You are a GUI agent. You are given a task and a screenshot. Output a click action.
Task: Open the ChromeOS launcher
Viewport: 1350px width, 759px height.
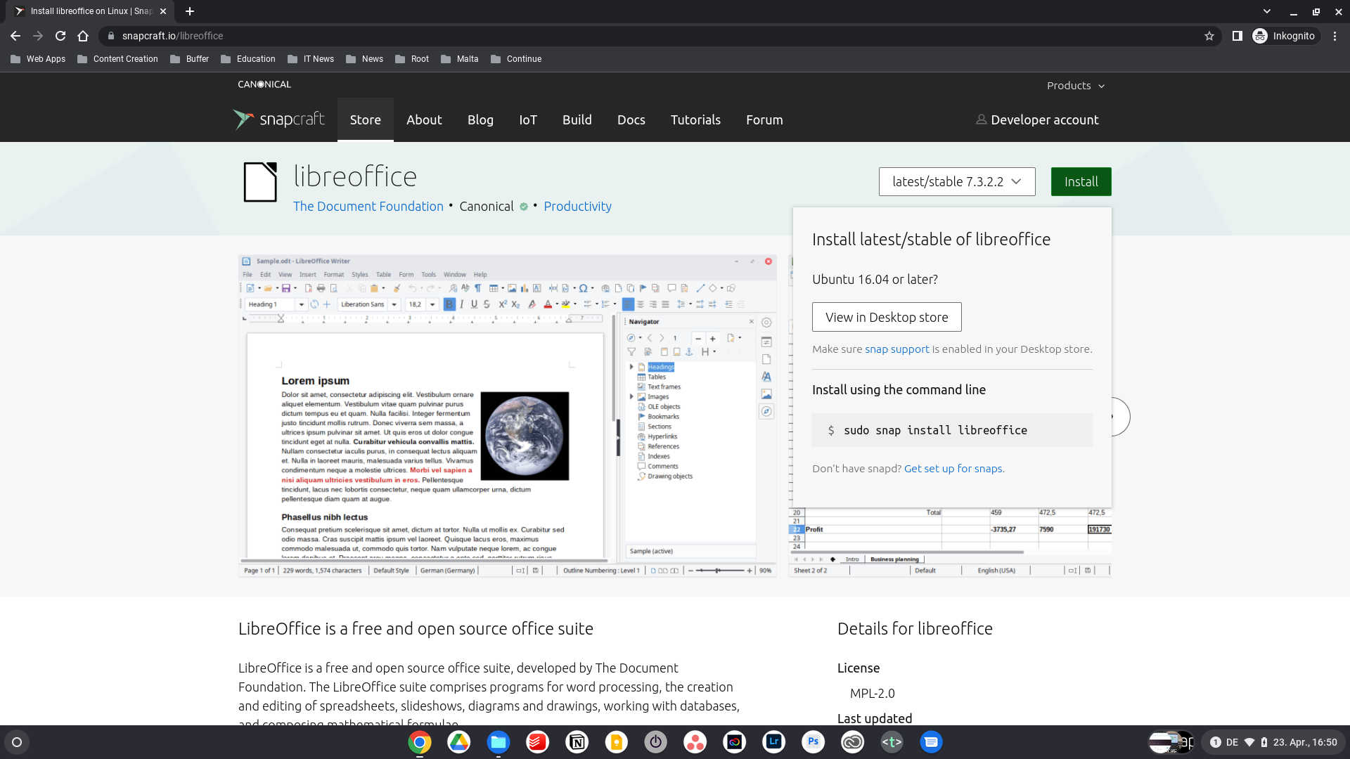tap(17, 742)
